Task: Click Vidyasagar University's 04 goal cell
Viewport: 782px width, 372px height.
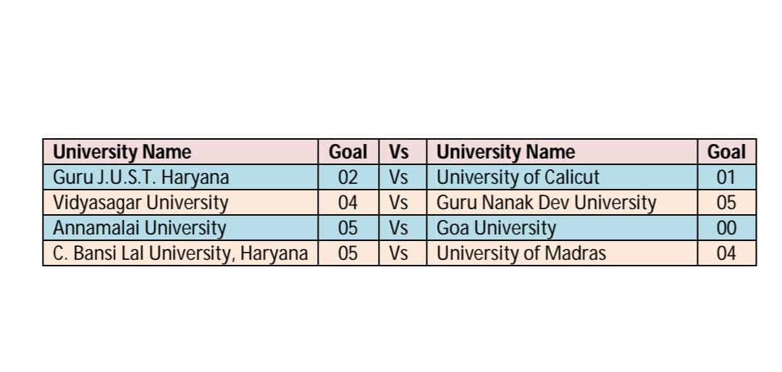Action: (x=348, y=203)
